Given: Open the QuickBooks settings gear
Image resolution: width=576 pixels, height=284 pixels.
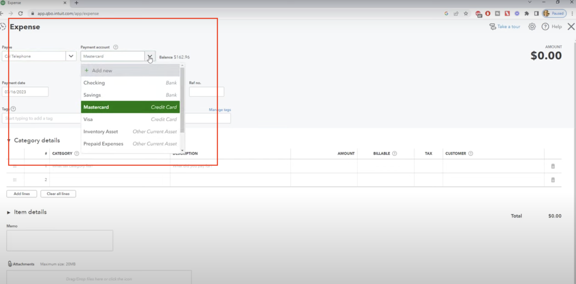Looking at the screenshot, I should click(532, 26).
